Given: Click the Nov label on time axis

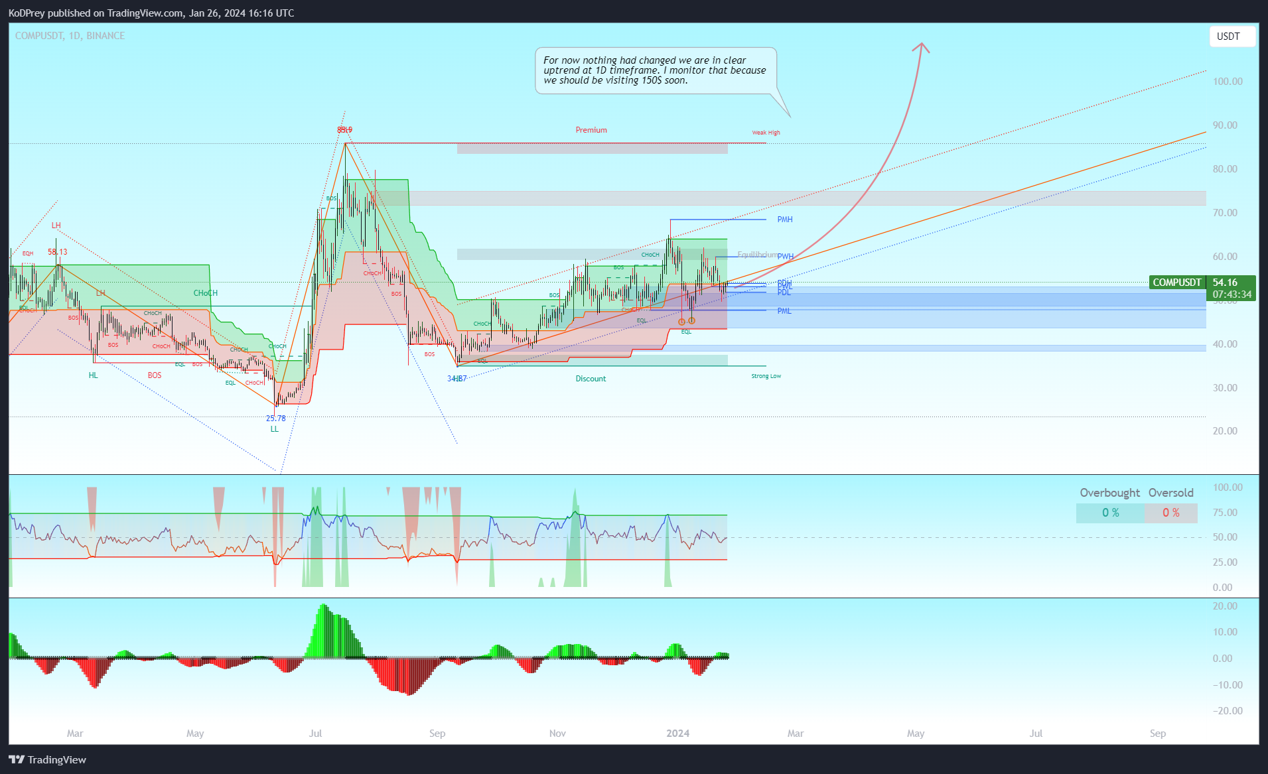Looking at the screenshot, I should click(x=557, y=734).
